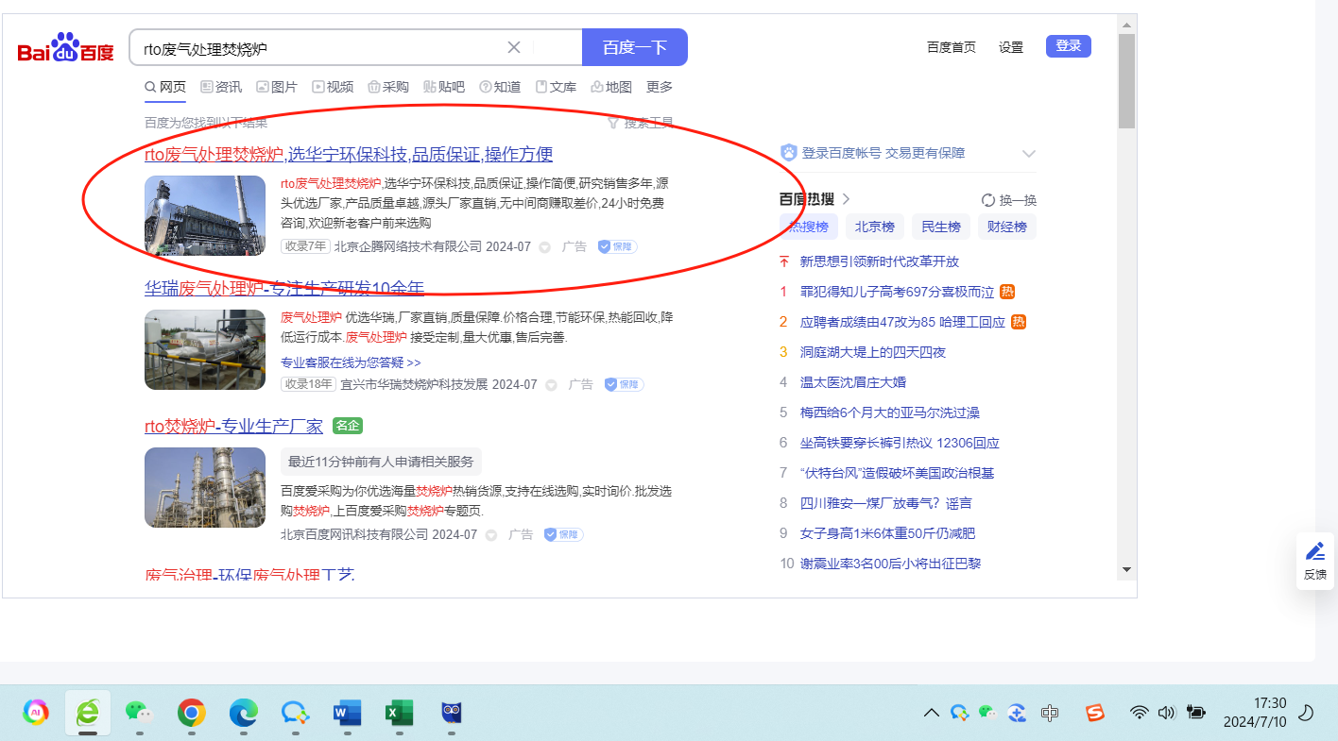
Task: Launch Microsoft Word from the taskbar
Action: (347, 714)
